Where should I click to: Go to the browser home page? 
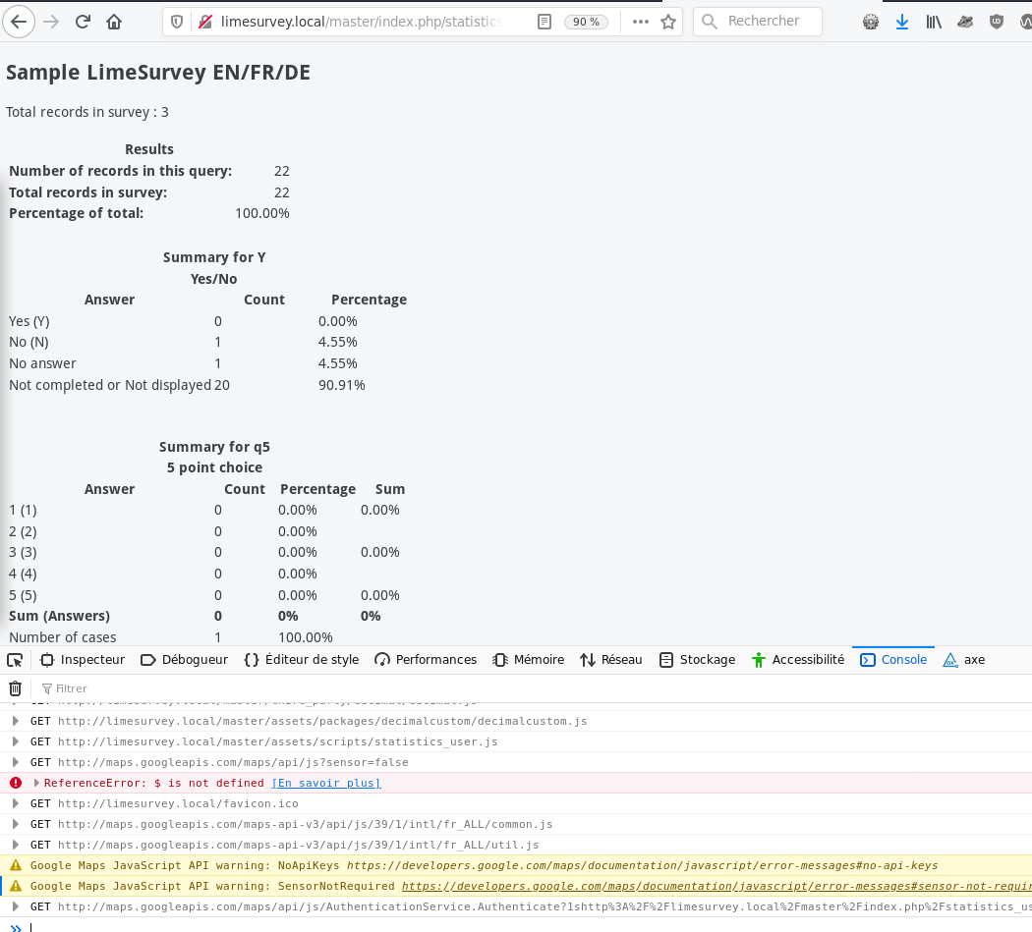tap(114, 22)
